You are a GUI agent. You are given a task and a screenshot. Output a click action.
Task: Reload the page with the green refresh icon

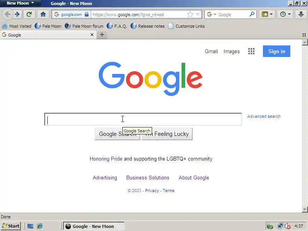pos(29,14)
